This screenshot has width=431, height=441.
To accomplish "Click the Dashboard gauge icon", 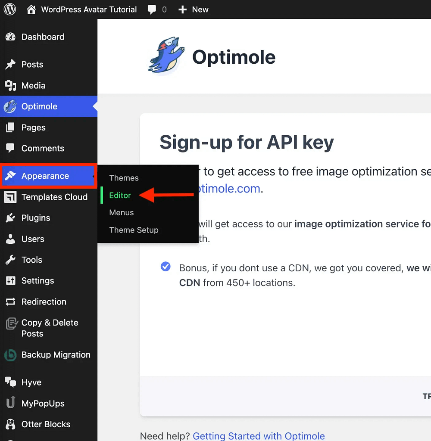I will pos(10,37).
